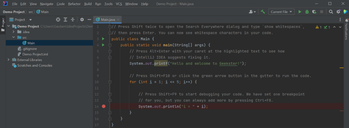Open the Edit menu
The image size is (349, 128).
(23, 4)
